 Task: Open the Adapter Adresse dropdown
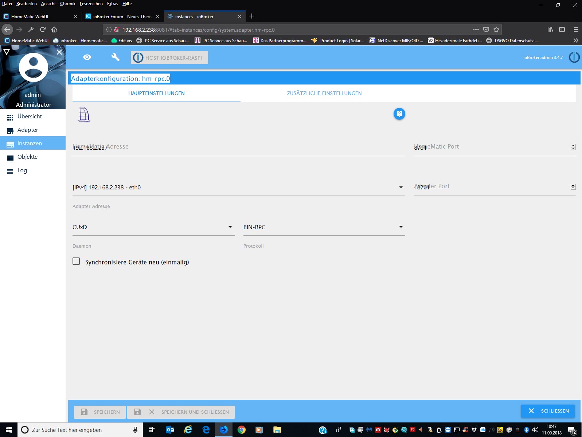[x=239, y=187]
